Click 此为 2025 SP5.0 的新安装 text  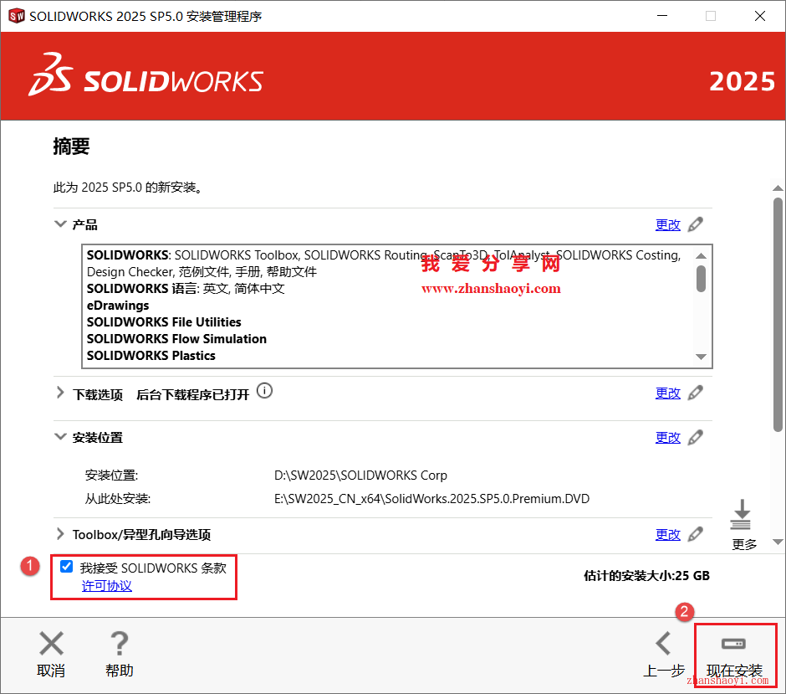pyautogui.click(x=128, y=188)
